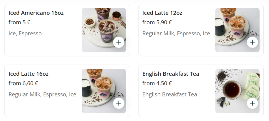The height and width of the screenshot is (121, 269).
Task: Click the "from 5 €" price
Action: point(19,22)
